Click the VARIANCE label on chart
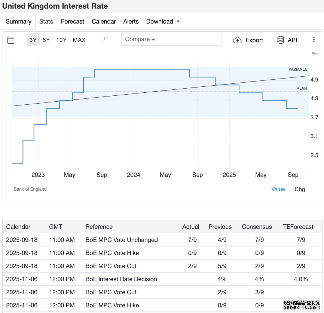 click(298, 70)
